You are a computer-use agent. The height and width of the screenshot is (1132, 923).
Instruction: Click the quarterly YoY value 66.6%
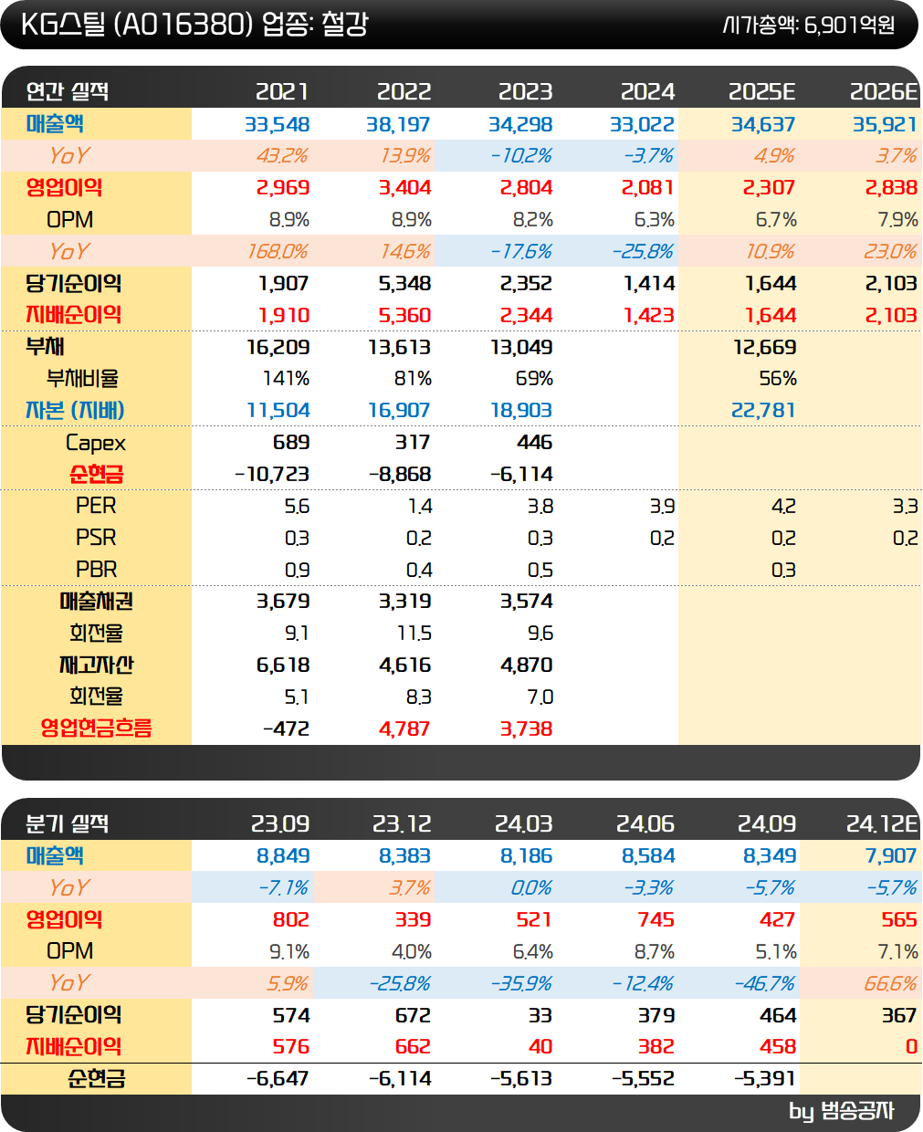pyautogui.click(x=891, y=983)
